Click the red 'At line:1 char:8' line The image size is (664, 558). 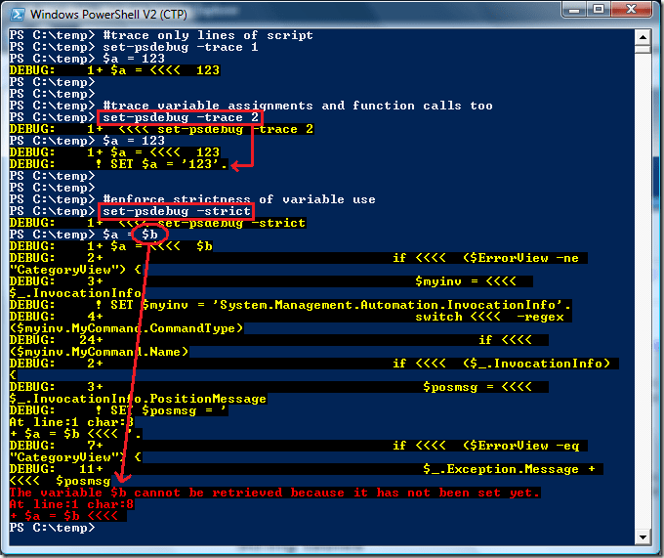click(71, 504)
